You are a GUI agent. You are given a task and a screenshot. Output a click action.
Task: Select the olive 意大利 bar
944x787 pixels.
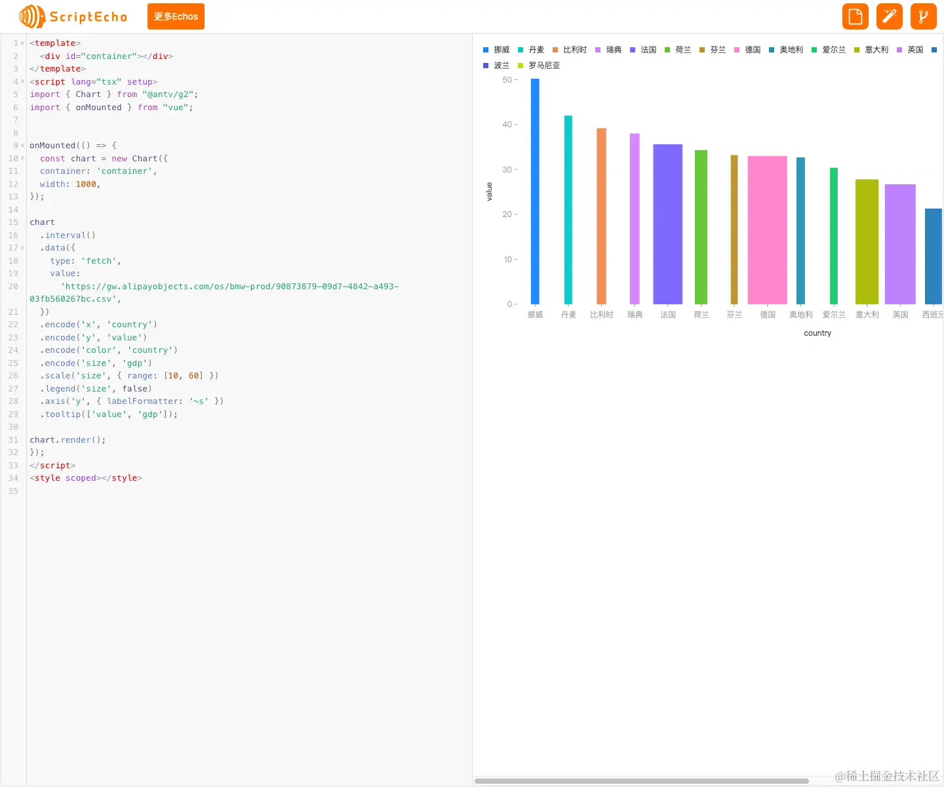tap(867, 242)
